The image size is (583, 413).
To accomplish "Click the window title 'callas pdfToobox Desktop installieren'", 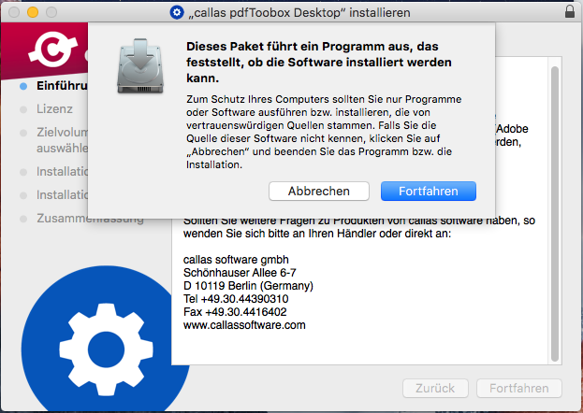I will point(299,13).
